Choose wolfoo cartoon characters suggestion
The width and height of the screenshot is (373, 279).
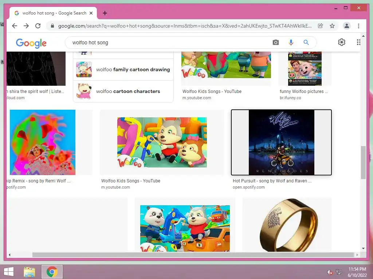(123, 91)
